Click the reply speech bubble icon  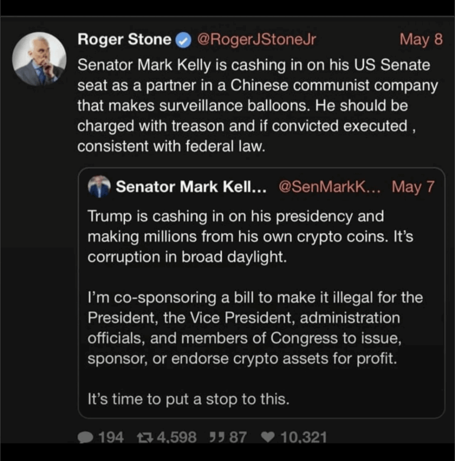coord(86,436)
